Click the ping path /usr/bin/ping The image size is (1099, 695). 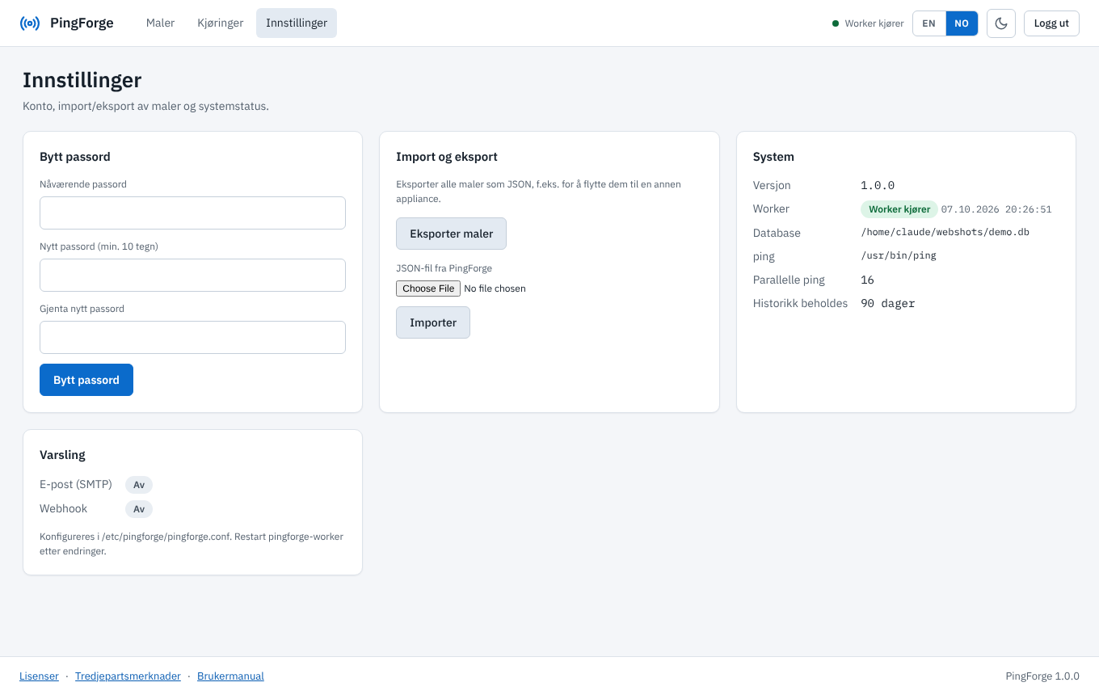[x=898, y=255]
